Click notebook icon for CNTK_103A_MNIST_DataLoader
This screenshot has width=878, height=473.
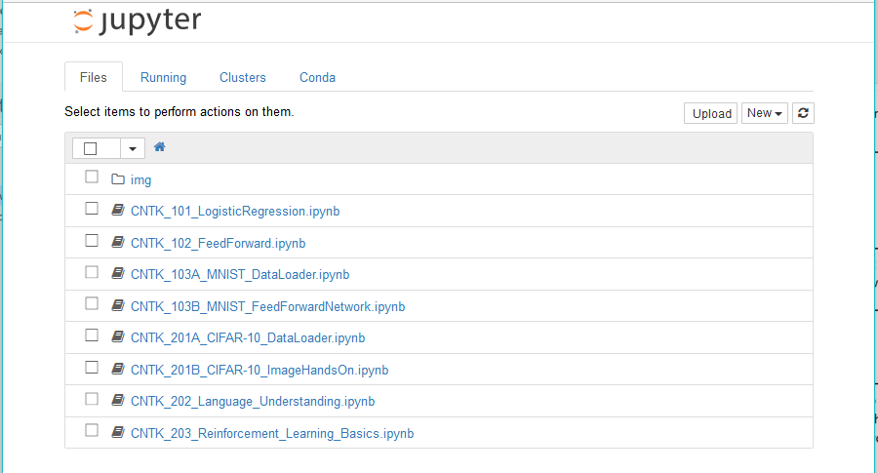(x=118, y=274)
